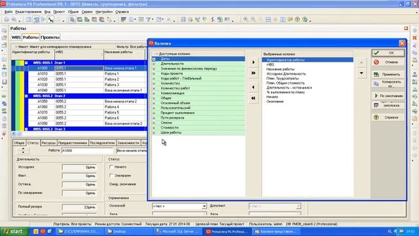Open the Файл menu
This screenshot has height=236, width=419.
9,12
